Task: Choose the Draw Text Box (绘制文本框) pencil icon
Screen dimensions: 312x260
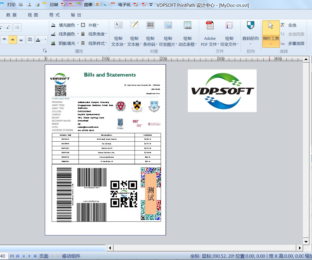Action: click(x=134, y=25)
